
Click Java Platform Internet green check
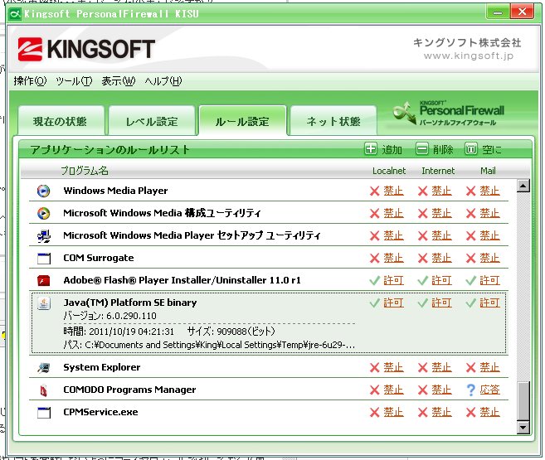click(423, 303)
